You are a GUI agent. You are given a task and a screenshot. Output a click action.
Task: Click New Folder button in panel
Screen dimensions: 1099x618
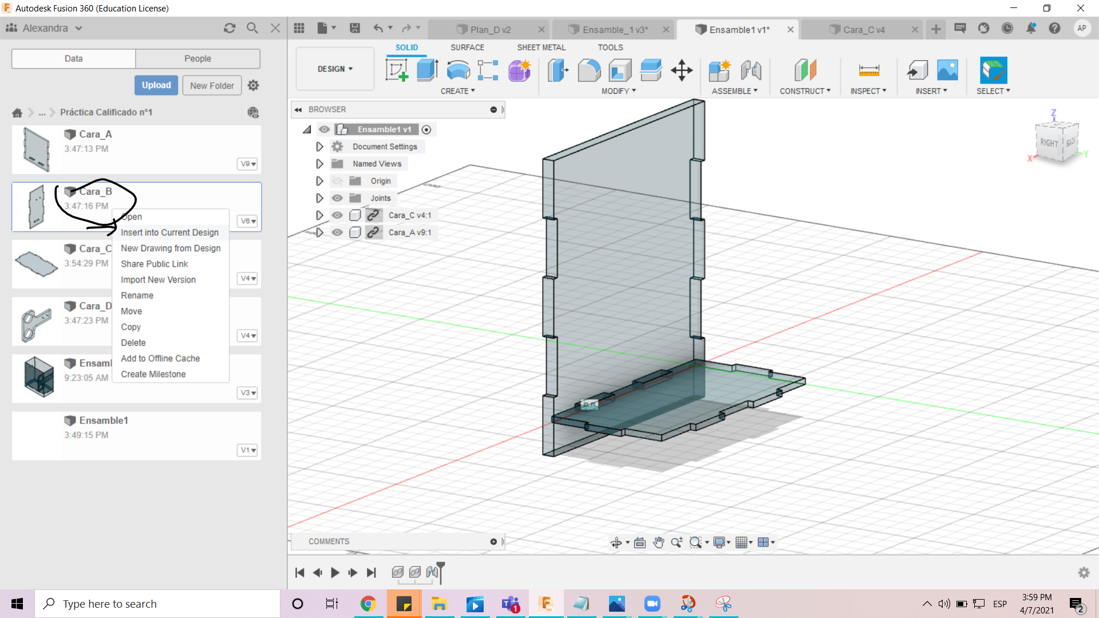coord(213,85)
